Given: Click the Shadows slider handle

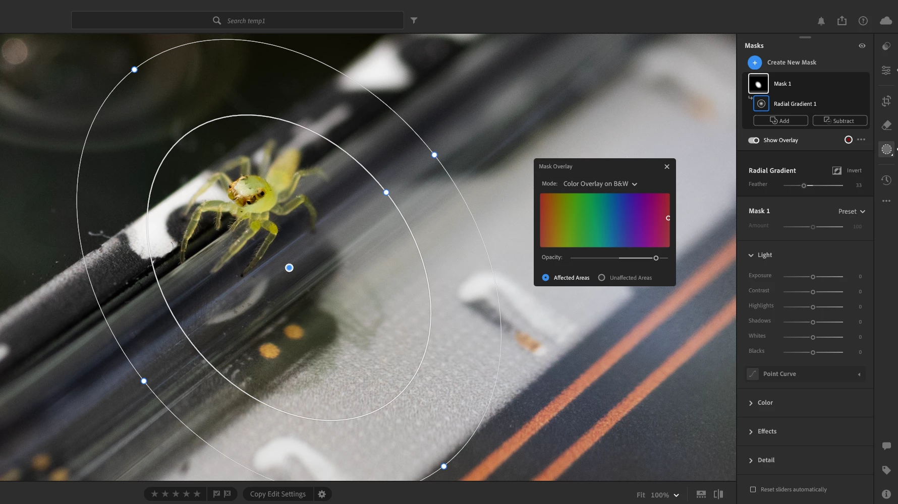Looking at the screenshot, I should (813, 322).
